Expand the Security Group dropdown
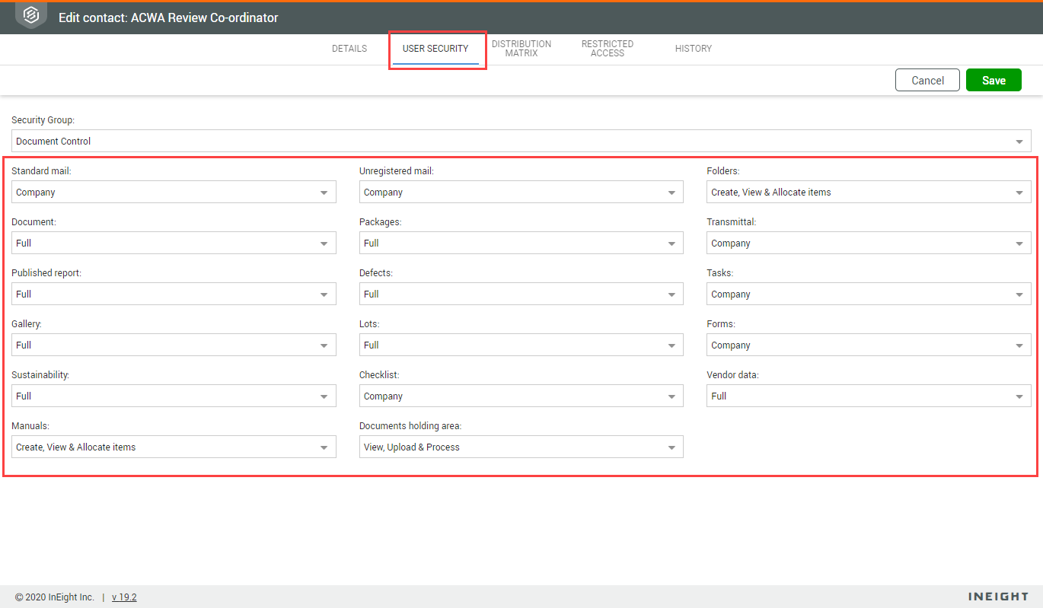The height and width of the screenshot is (608, 1043). pyautogui.click(x=521, y=141)
